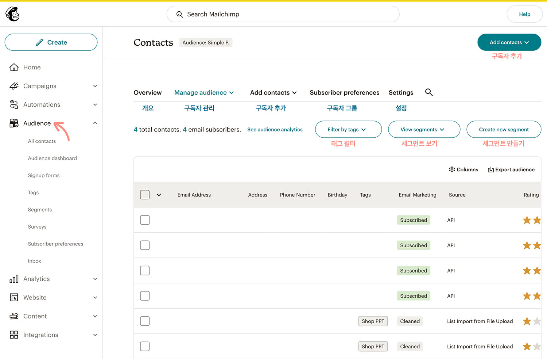Viewport: 547px width, 359px height.
Task: Click the Columns gear icon
Action: (x=452, y=169)
